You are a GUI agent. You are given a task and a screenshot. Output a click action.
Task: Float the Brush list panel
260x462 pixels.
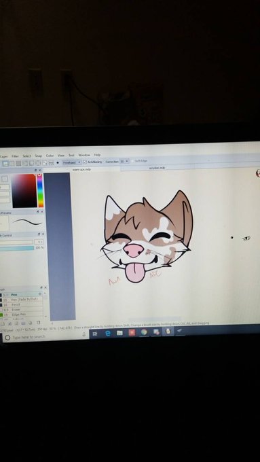(41, 287)
